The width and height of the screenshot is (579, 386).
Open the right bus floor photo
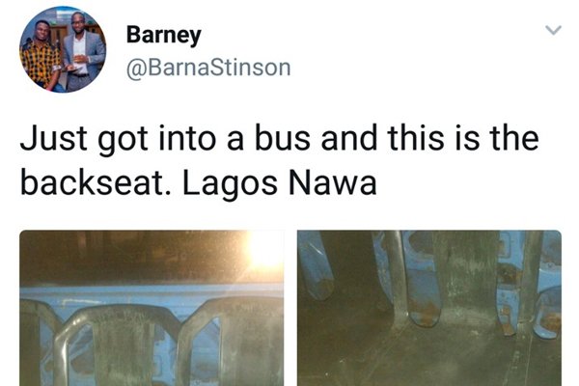pos(429,308)
